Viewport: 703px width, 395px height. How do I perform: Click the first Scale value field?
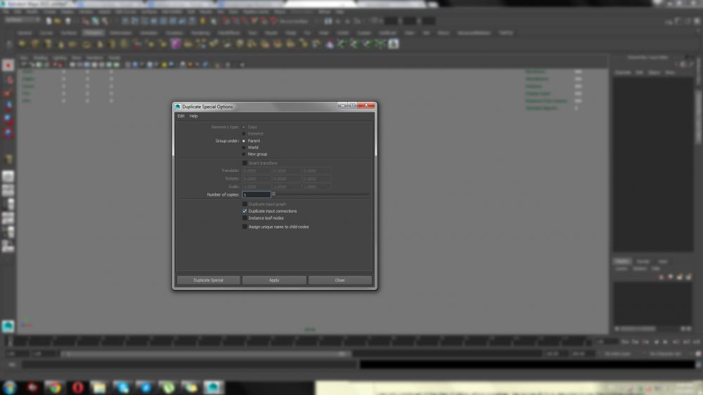click(257, 187)
